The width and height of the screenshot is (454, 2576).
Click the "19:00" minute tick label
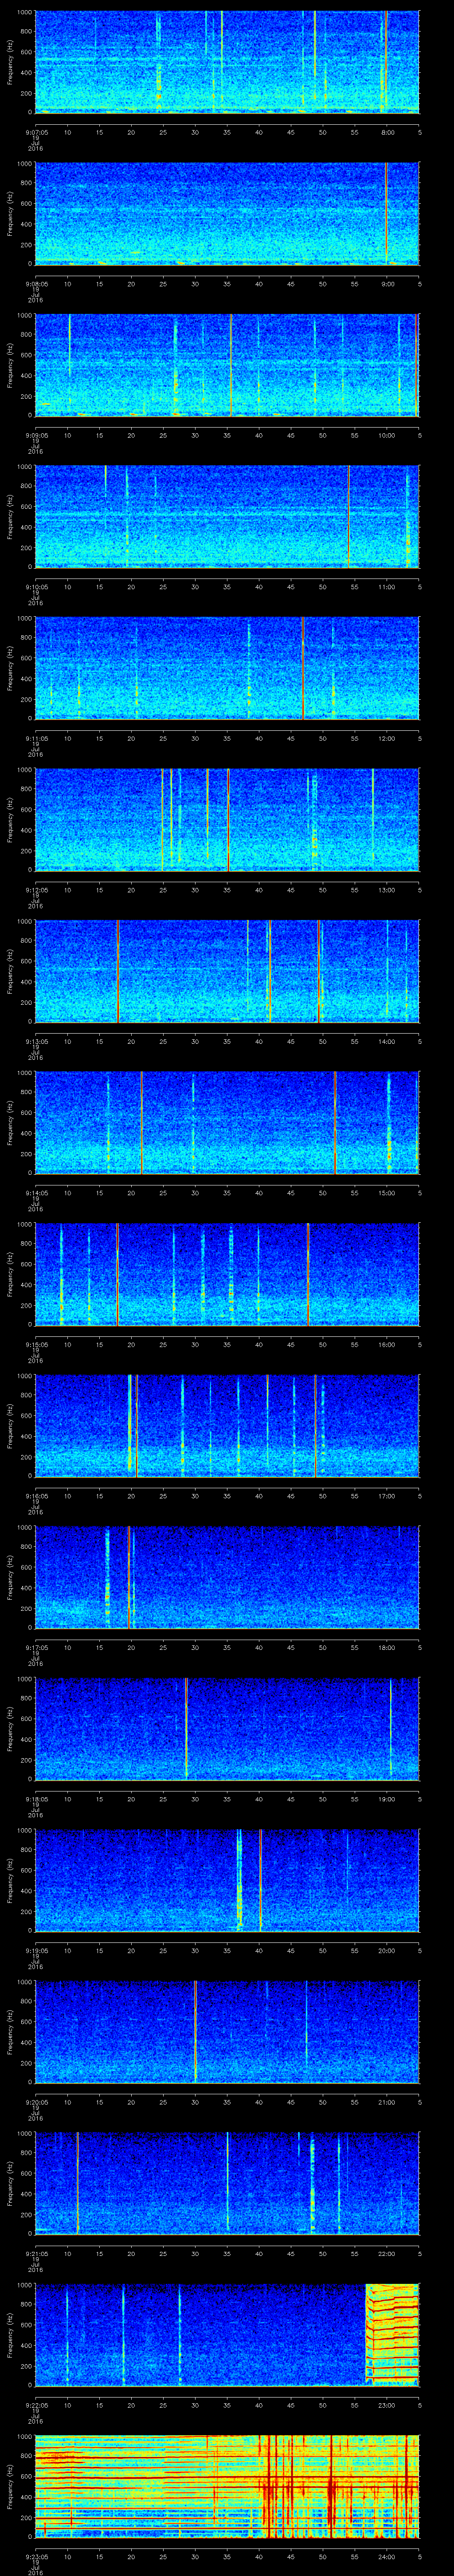[x=387, y=1799]
